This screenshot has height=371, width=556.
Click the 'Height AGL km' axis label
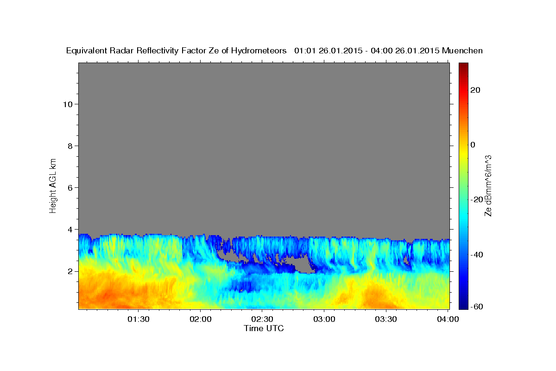coord(53,185)
